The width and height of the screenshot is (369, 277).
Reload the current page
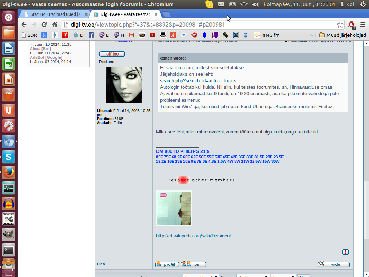click(44, 25)
